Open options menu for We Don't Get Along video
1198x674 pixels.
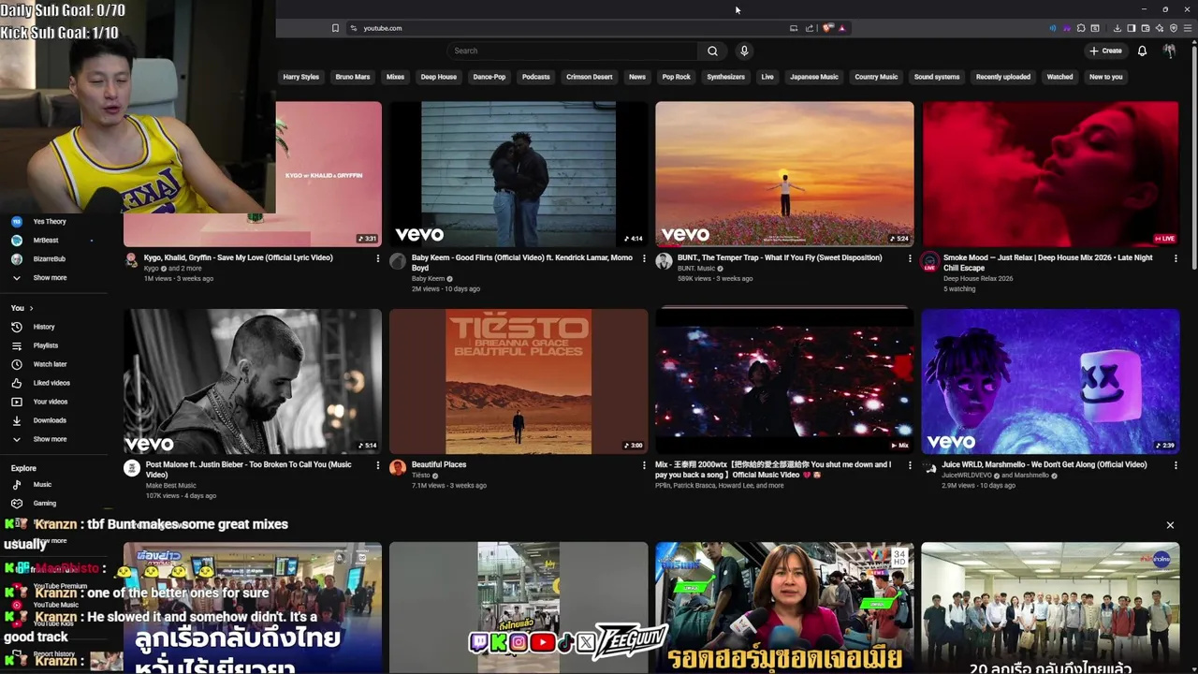pyautogui.click(x=1176, y=465)
